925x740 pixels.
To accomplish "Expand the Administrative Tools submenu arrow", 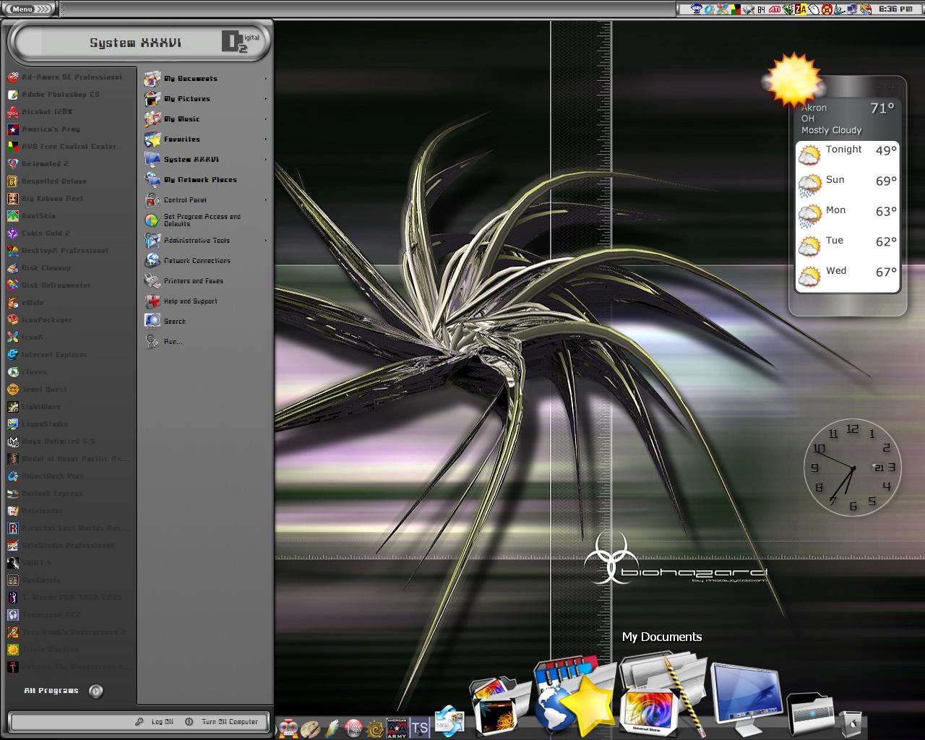I will pos(266,241).
